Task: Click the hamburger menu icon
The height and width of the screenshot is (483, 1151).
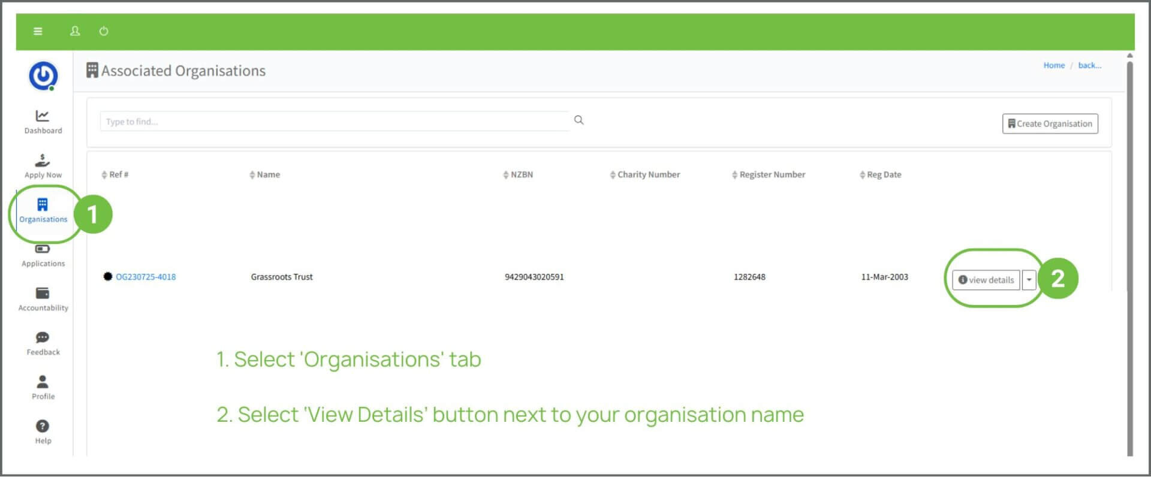Action: 38,31
